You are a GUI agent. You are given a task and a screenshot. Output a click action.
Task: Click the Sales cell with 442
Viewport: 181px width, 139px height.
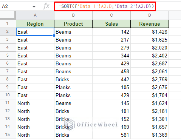click(x=111, y=79)
